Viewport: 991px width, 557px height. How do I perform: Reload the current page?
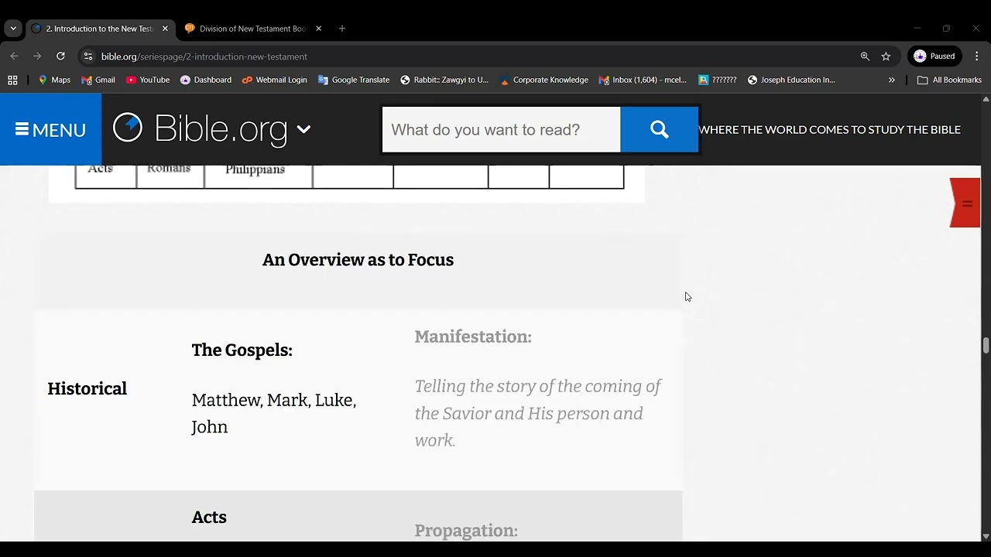point(60,56)
